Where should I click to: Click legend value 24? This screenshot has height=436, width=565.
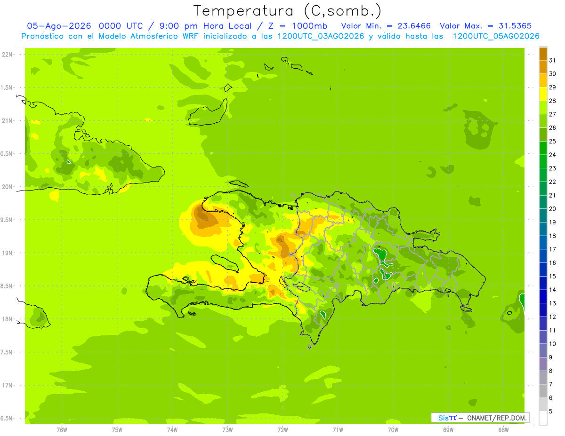pos(552,155)
